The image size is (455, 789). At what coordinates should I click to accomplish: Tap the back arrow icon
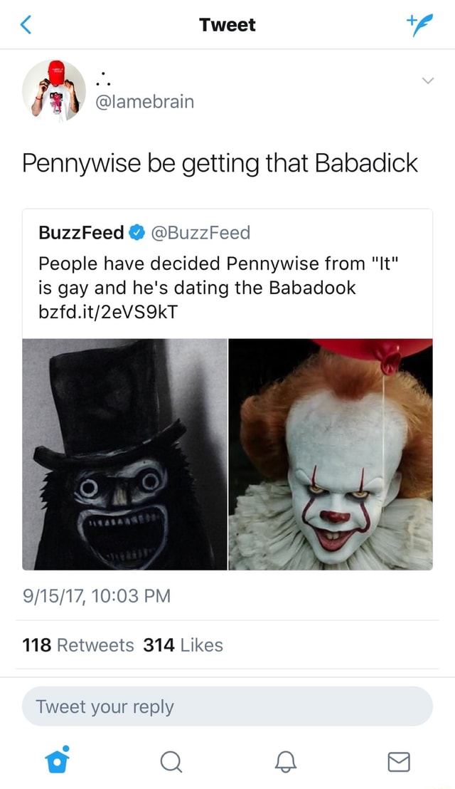(x=26, y=26)
